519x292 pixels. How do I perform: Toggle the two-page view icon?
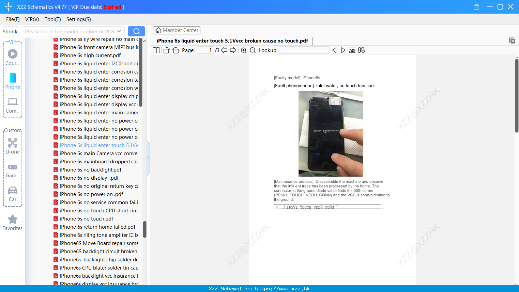[156, 50]
